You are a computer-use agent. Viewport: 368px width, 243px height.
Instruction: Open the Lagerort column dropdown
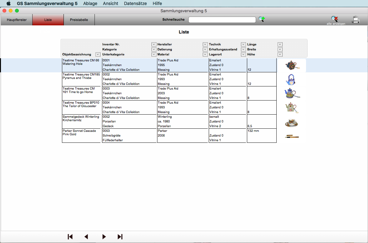click(x=243, y=54)
